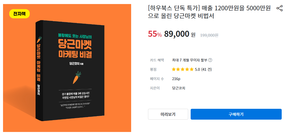Click the yellow 전자책 badge
Viewport: 288px width, 137px height.
pos(19,14)
